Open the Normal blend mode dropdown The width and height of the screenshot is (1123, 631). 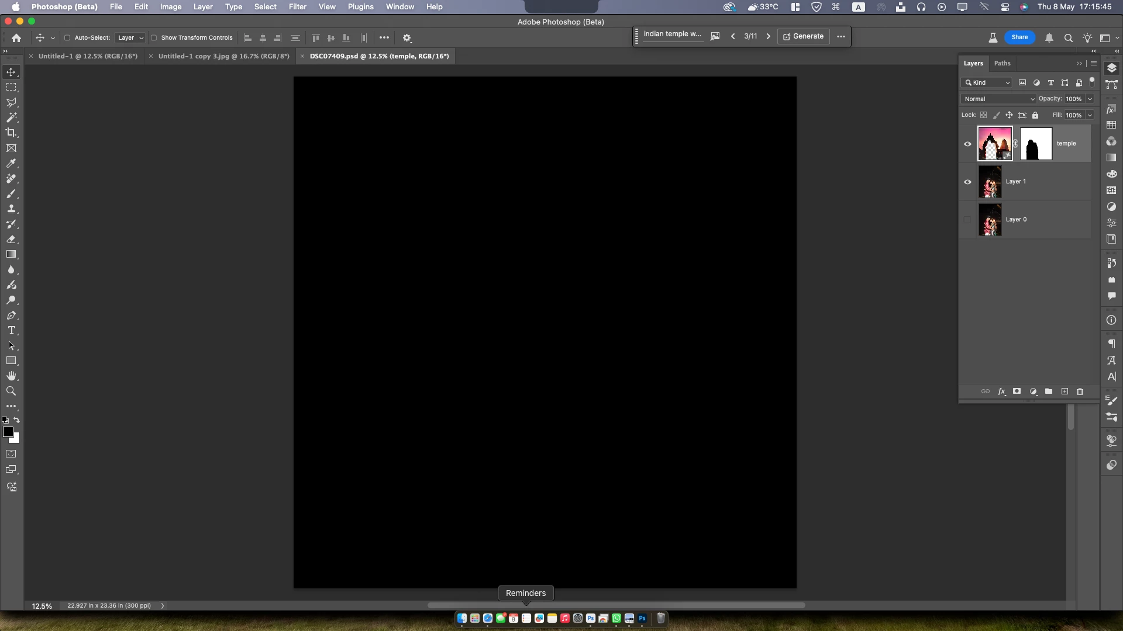(x=998, y=99)
